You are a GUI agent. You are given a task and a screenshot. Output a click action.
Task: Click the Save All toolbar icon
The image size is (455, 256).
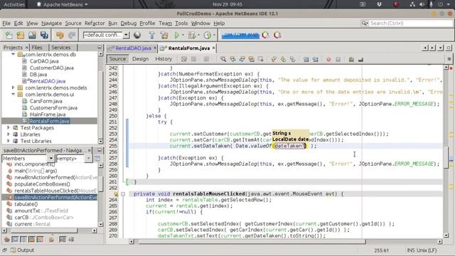point(44,35)
